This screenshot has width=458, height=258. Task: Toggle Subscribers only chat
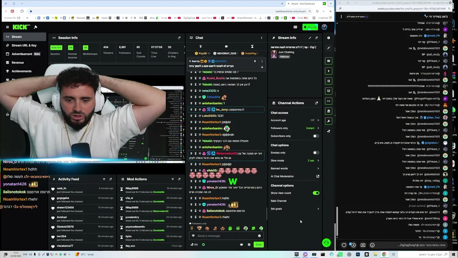click(315, 136)
